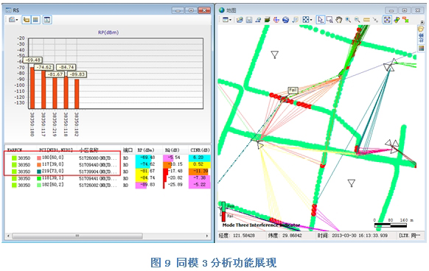Toggle the table grid view in RS window
429x271 pixels.
pos(35,20)
